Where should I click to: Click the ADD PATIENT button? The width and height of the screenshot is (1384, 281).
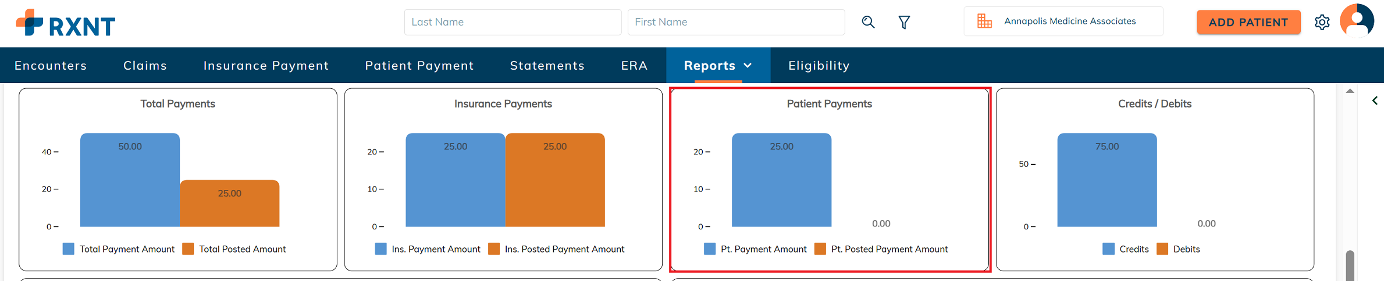(x=1248, y=22)
